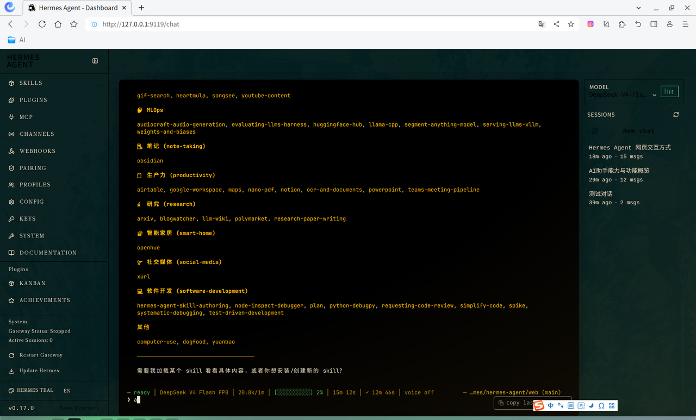Viewport: 696px width, 420px height.
Task: Click the Keys key icon
Action: [11, 219]
